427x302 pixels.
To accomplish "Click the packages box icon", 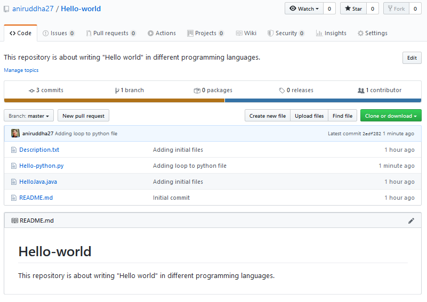I will point(197,91).
